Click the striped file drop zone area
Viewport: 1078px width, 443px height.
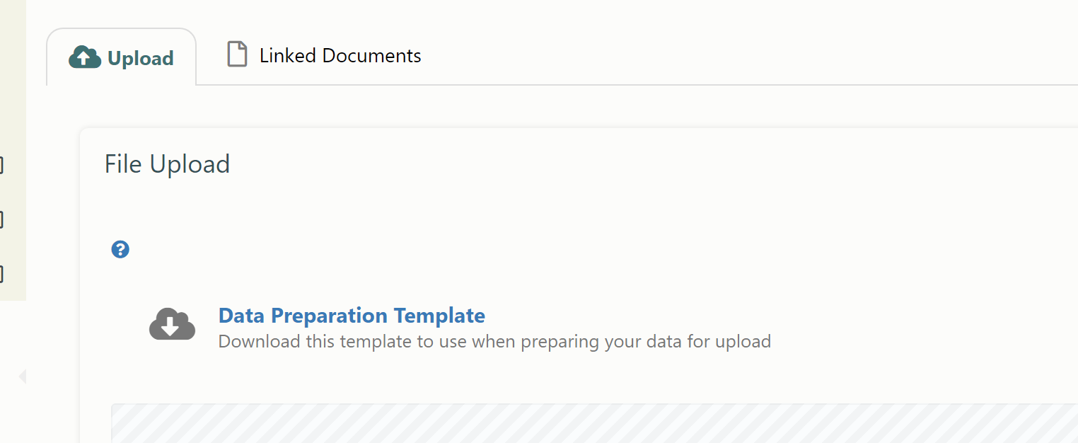click(x=594, y=423)
